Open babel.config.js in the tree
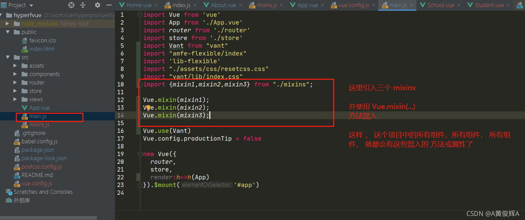 coord(39,141)
